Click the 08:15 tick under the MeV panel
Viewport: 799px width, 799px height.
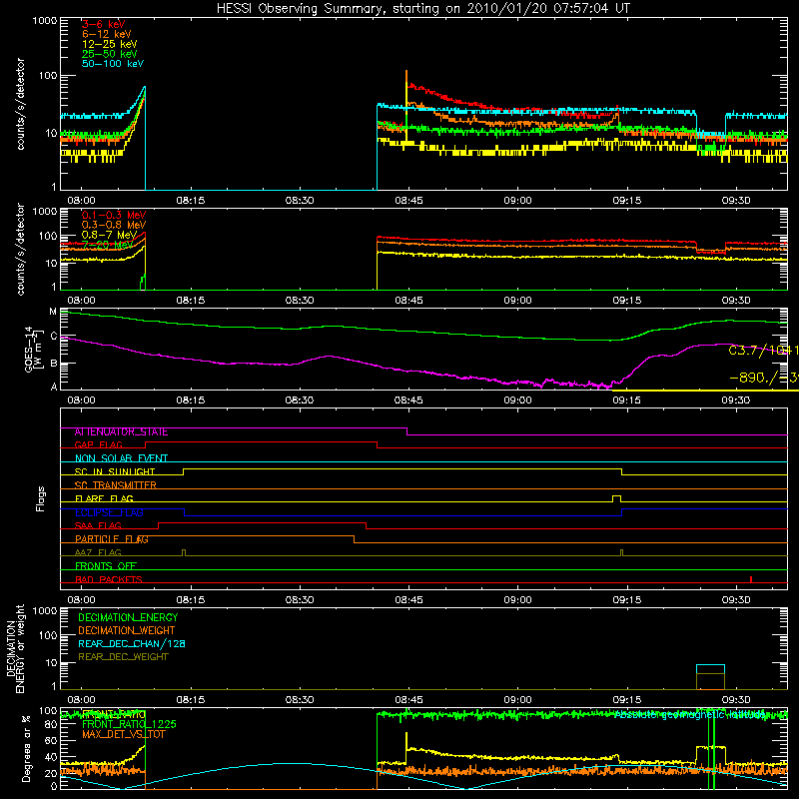point(191,301)
